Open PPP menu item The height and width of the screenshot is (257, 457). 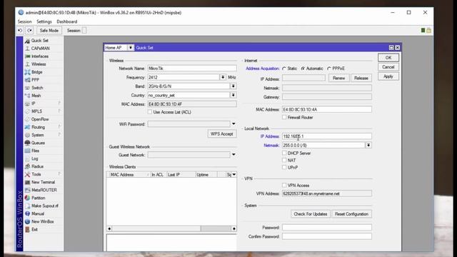point(35,80)
